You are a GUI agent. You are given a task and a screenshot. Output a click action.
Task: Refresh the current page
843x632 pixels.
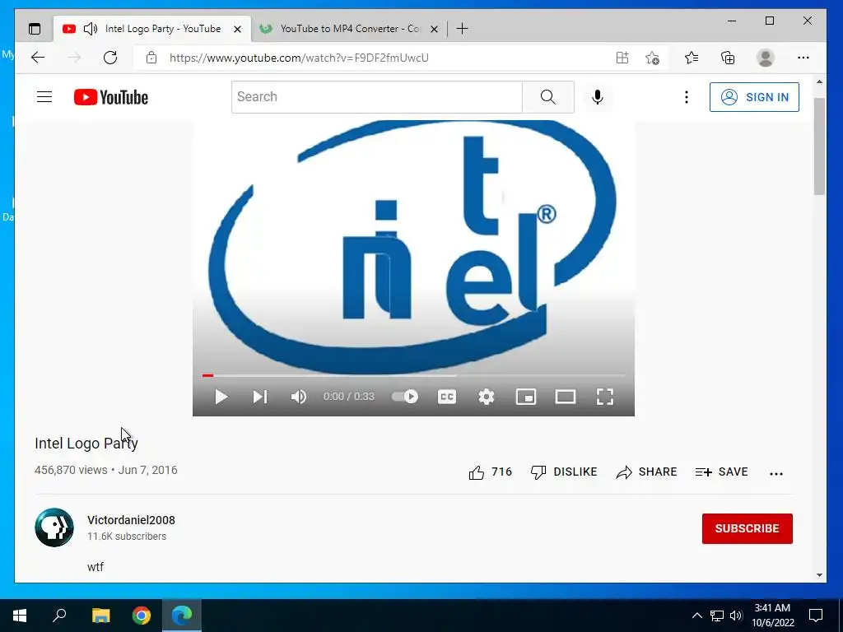[x=110, y=58]
